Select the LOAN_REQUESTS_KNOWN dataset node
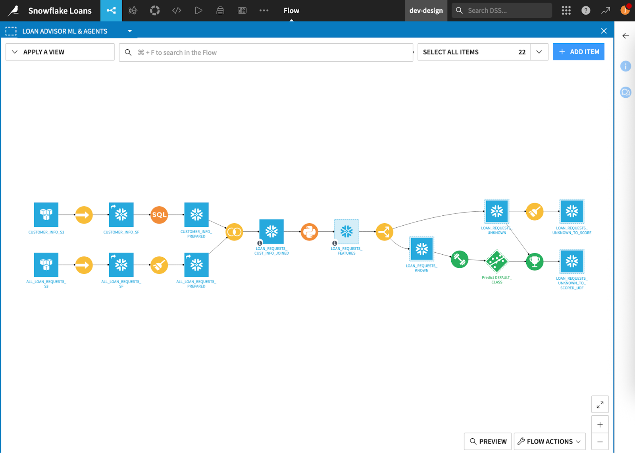 click(x=421, y=249)
